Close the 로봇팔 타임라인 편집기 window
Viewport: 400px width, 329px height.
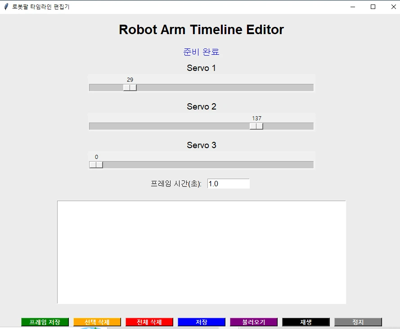click(x=393, y=7)
